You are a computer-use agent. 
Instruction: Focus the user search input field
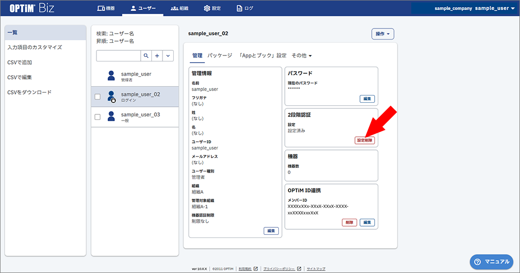[x=118, y=56]
